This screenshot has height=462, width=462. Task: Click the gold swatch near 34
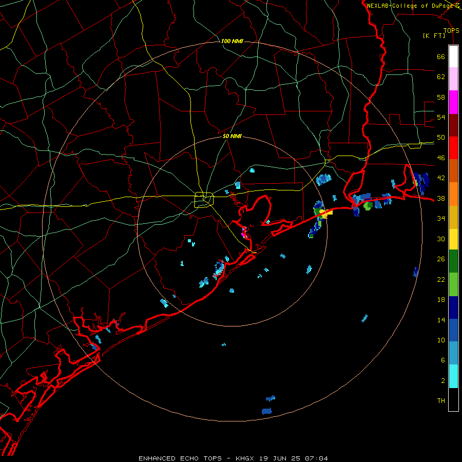453,217
